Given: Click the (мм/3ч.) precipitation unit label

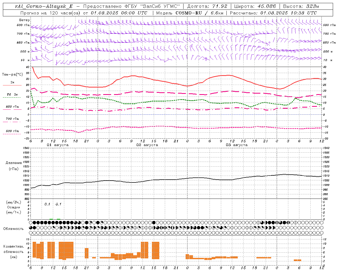Looking at the screenshot, I should coord(14,202).
